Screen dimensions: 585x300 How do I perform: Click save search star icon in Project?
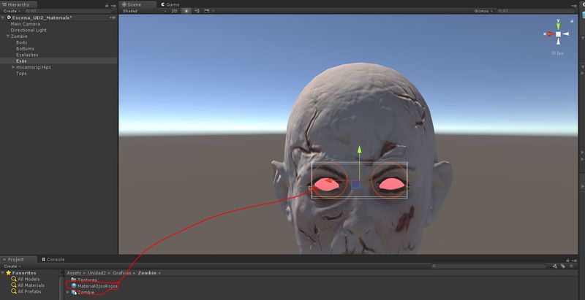(x=571, y=266)
